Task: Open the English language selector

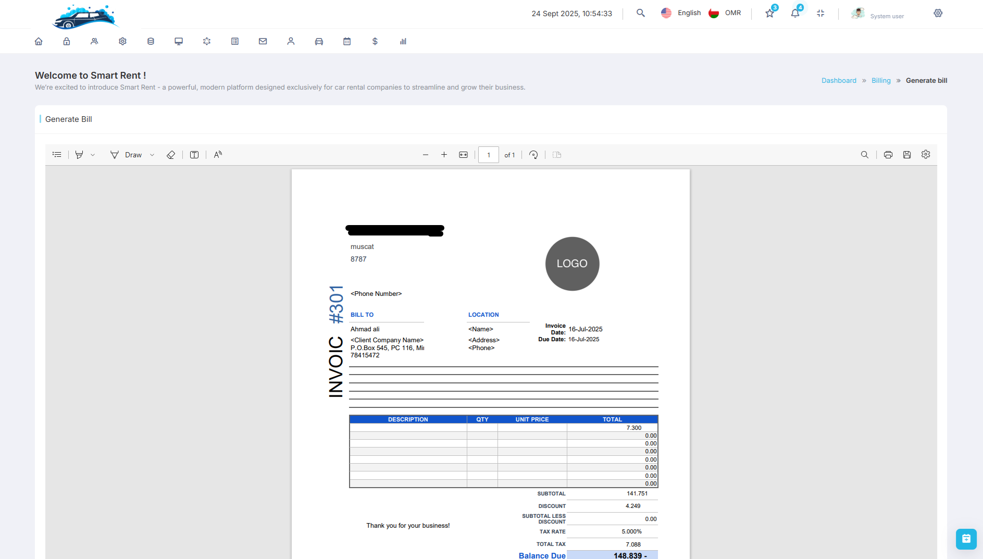Action: click(681, 13)
